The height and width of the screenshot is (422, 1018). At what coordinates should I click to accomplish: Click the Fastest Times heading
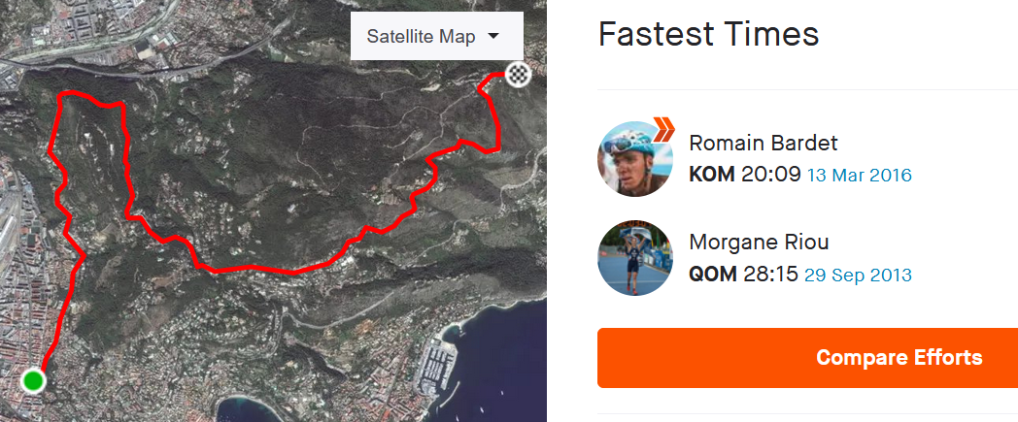pos(708,34)
